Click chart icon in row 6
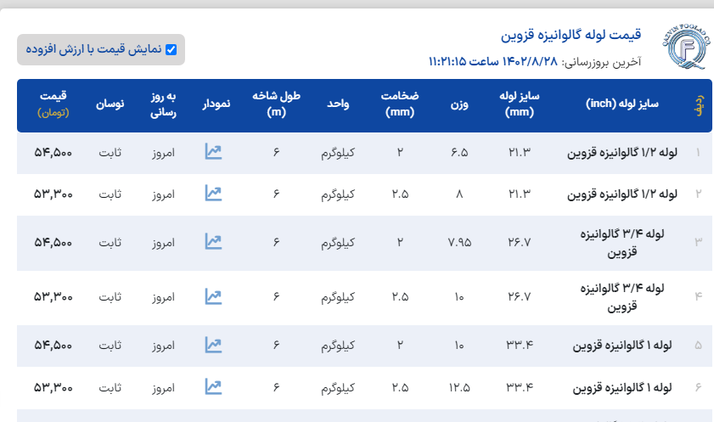The width and height of the screenshot is (714, 422). click(x=213, y=387)
